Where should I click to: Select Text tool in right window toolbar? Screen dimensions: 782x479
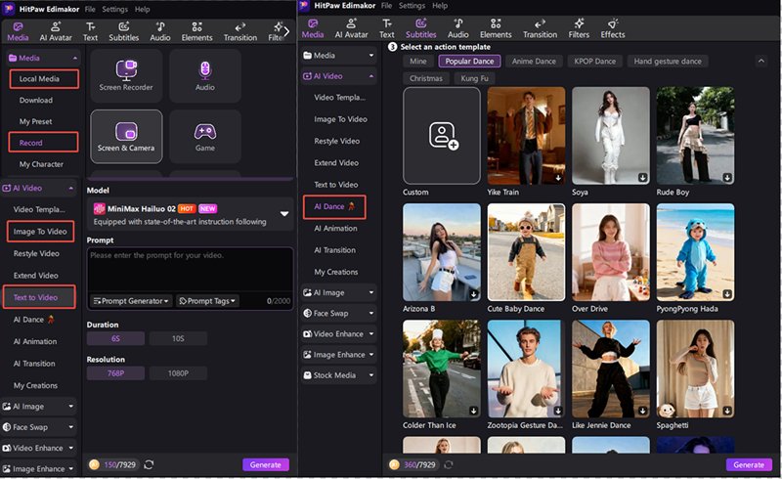pos(386,28)
